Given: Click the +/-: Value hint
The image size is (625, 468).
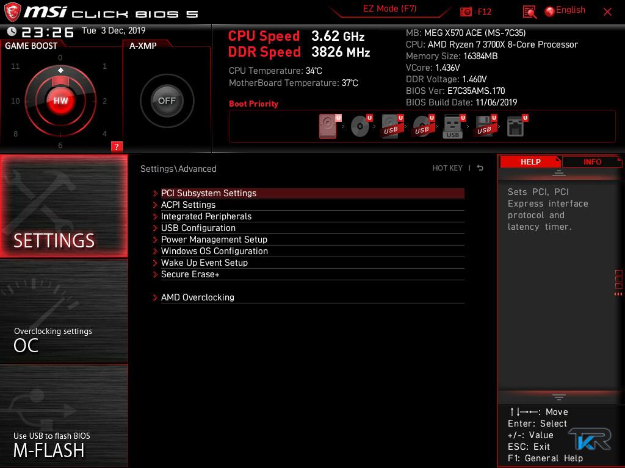Looking at the screenshot, I should pyautogui.click(x=530, y=435).
